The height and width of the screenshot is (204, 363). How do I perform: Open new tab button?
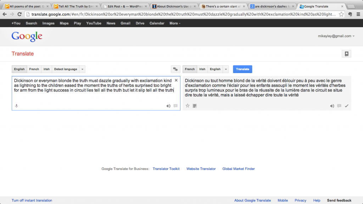351,6
